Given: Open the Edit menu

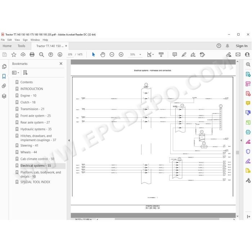Looking at the screenshot, I should (9, 40).
